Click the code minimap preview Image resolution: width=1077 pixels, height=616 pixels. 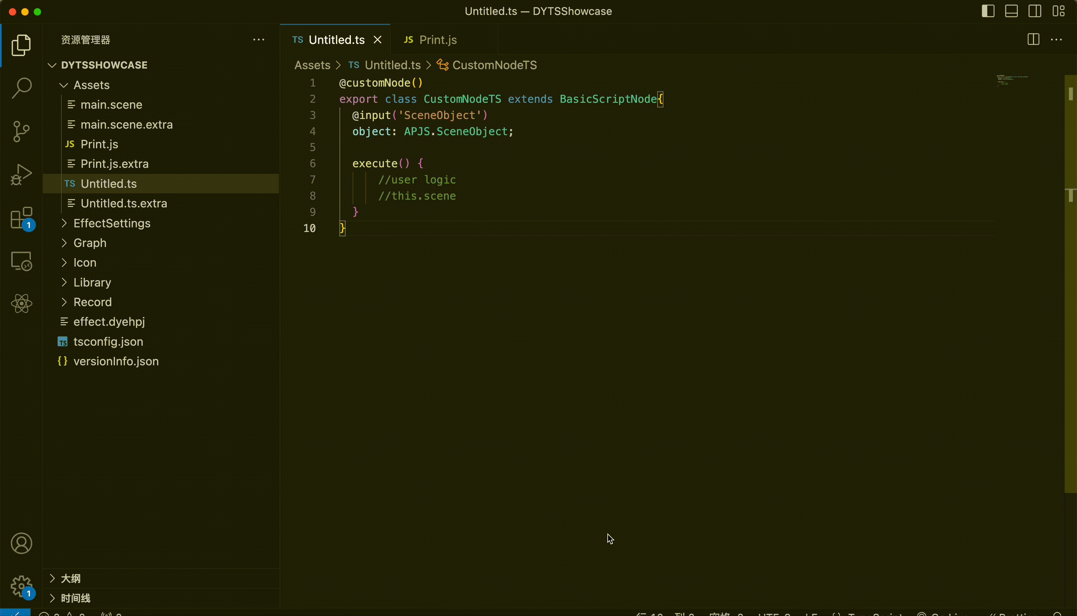pos(1012,80)
